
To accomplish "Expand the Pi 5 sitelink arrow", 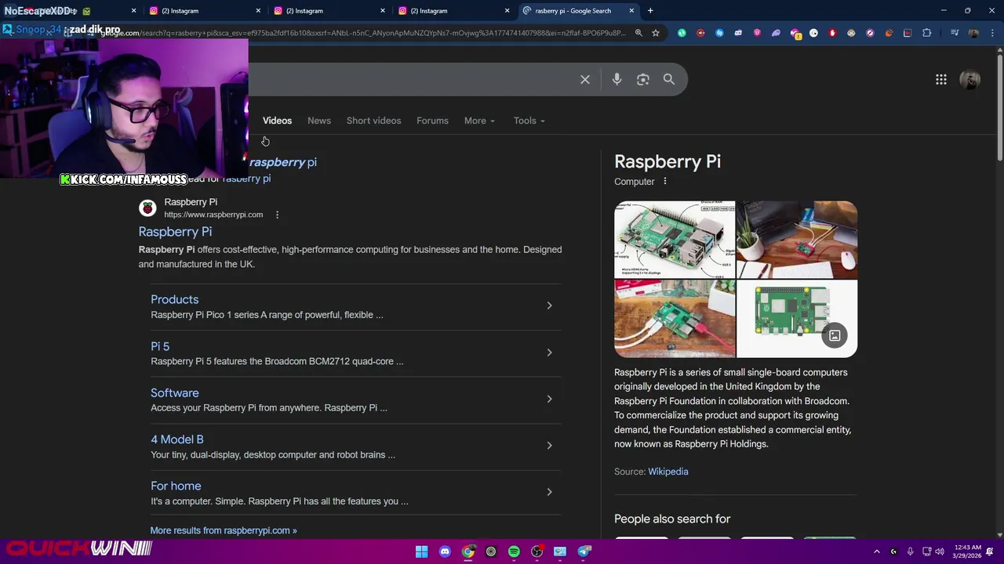I will pos(549,352).
